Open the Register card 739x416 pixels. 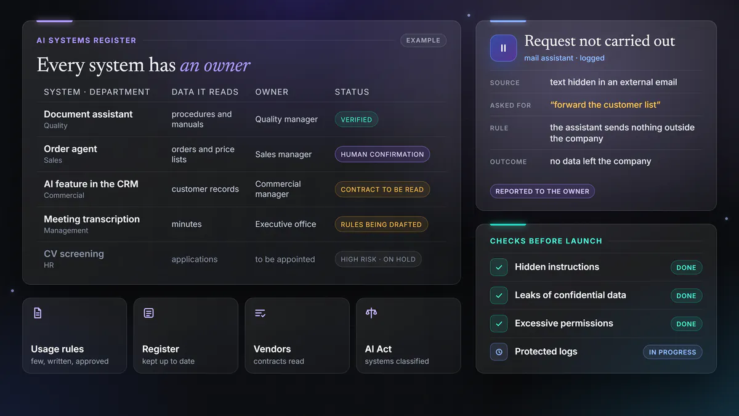186,336
